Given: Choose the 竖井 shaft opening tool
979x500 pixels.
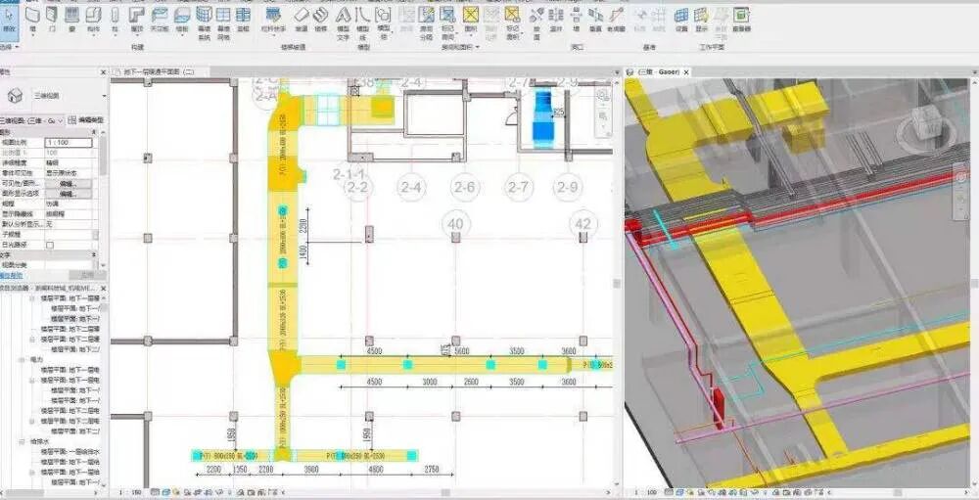Looking at the screenshot, I should click(x=556, y=20).
